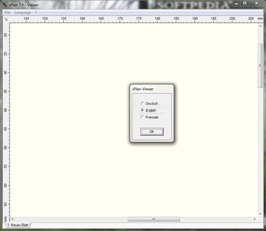Maximize the sPlan Viewer window
The height and width of the screenshot is (231, 266).
click(244, 3)
